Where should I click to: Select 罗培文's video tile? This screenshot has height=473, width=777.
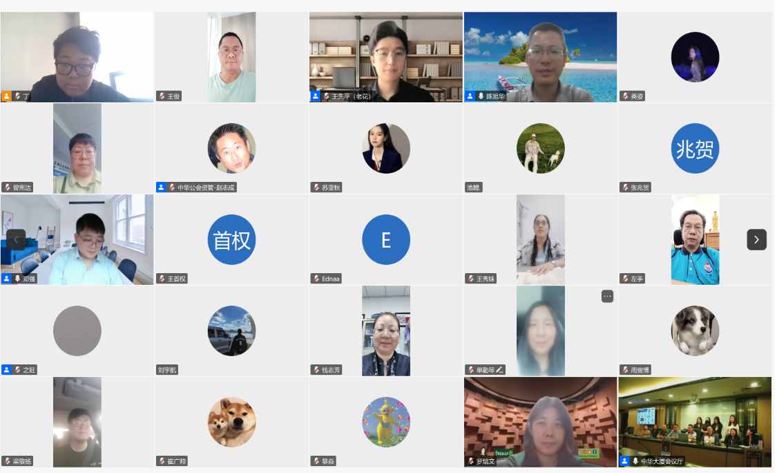click(540, 422)
